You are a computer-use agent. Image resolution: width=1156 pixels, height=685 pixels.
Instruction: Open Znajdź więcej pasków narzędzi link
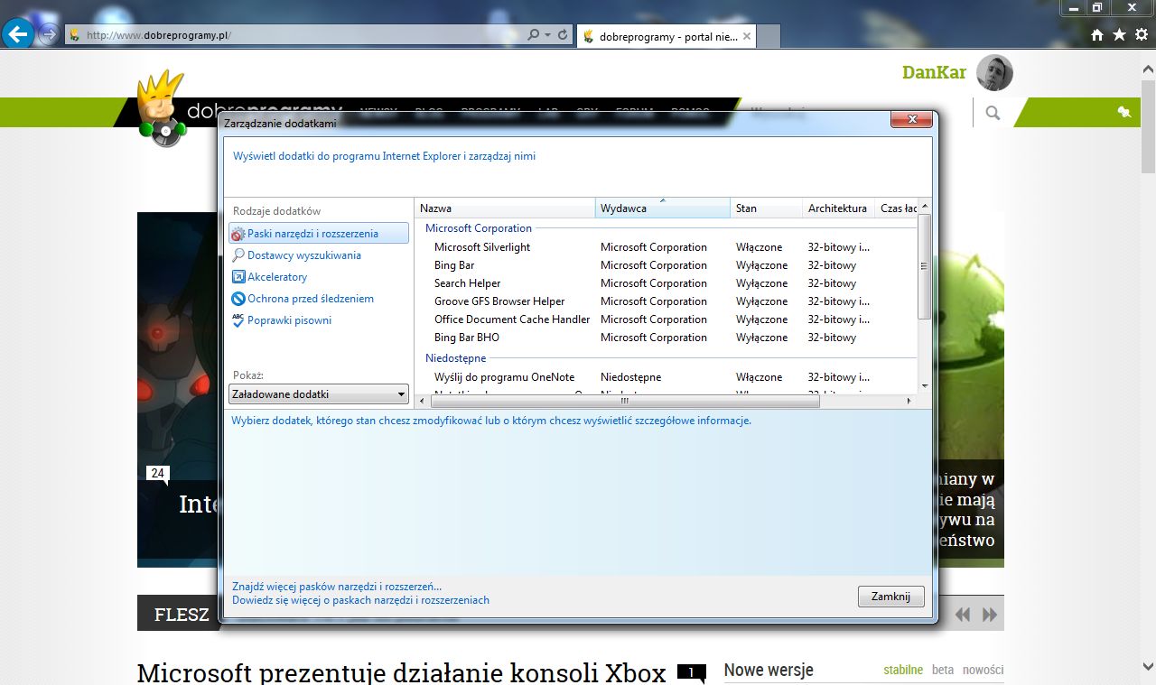pyautogui.click(x=337, y=587)
